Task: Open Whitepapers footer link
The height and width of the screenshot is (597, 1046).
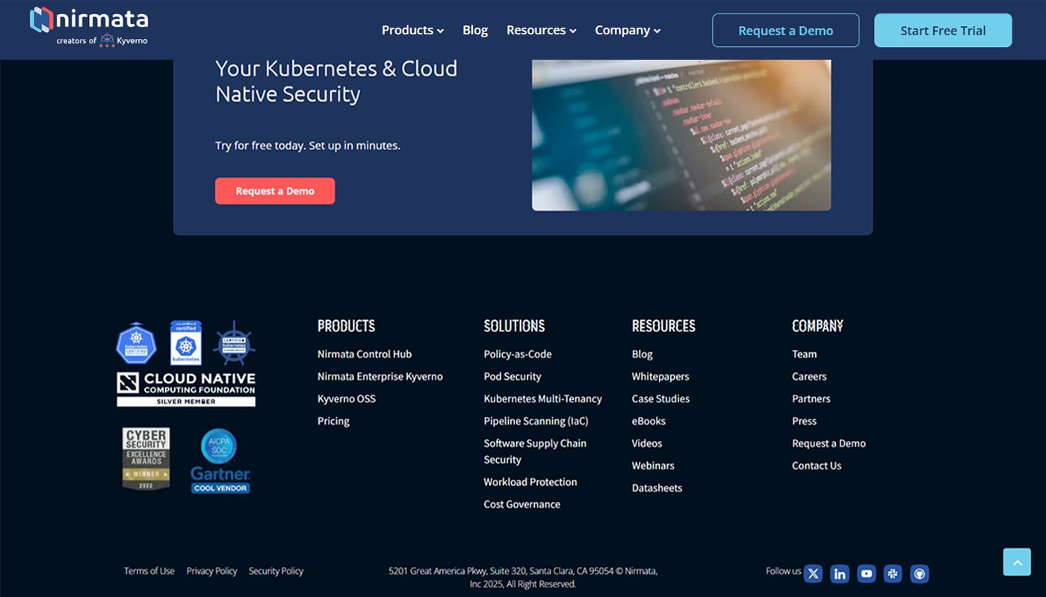Action: 660,377
